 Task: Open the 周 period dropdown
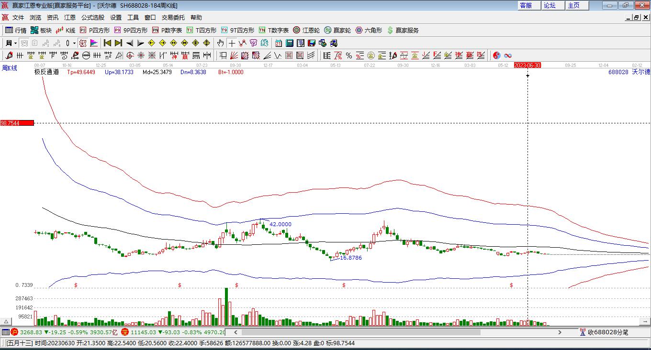(11, 43)
